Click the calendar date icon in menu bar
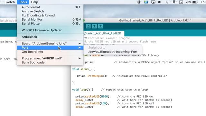Screen dimensions: 206x116 [x=181, y=2]
